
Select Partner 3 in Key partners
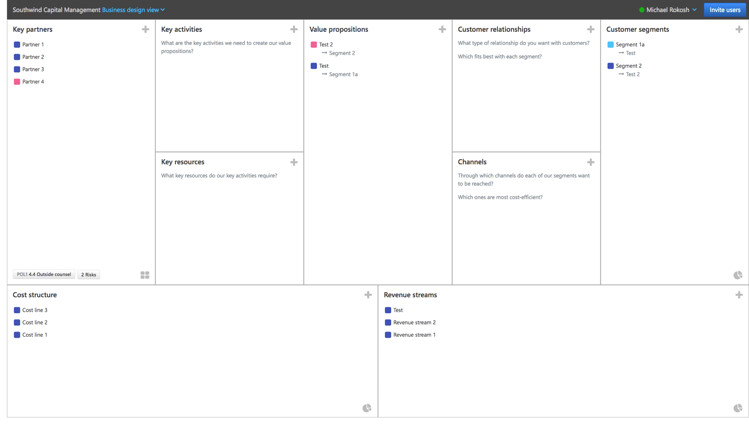(x=33, y=69)
